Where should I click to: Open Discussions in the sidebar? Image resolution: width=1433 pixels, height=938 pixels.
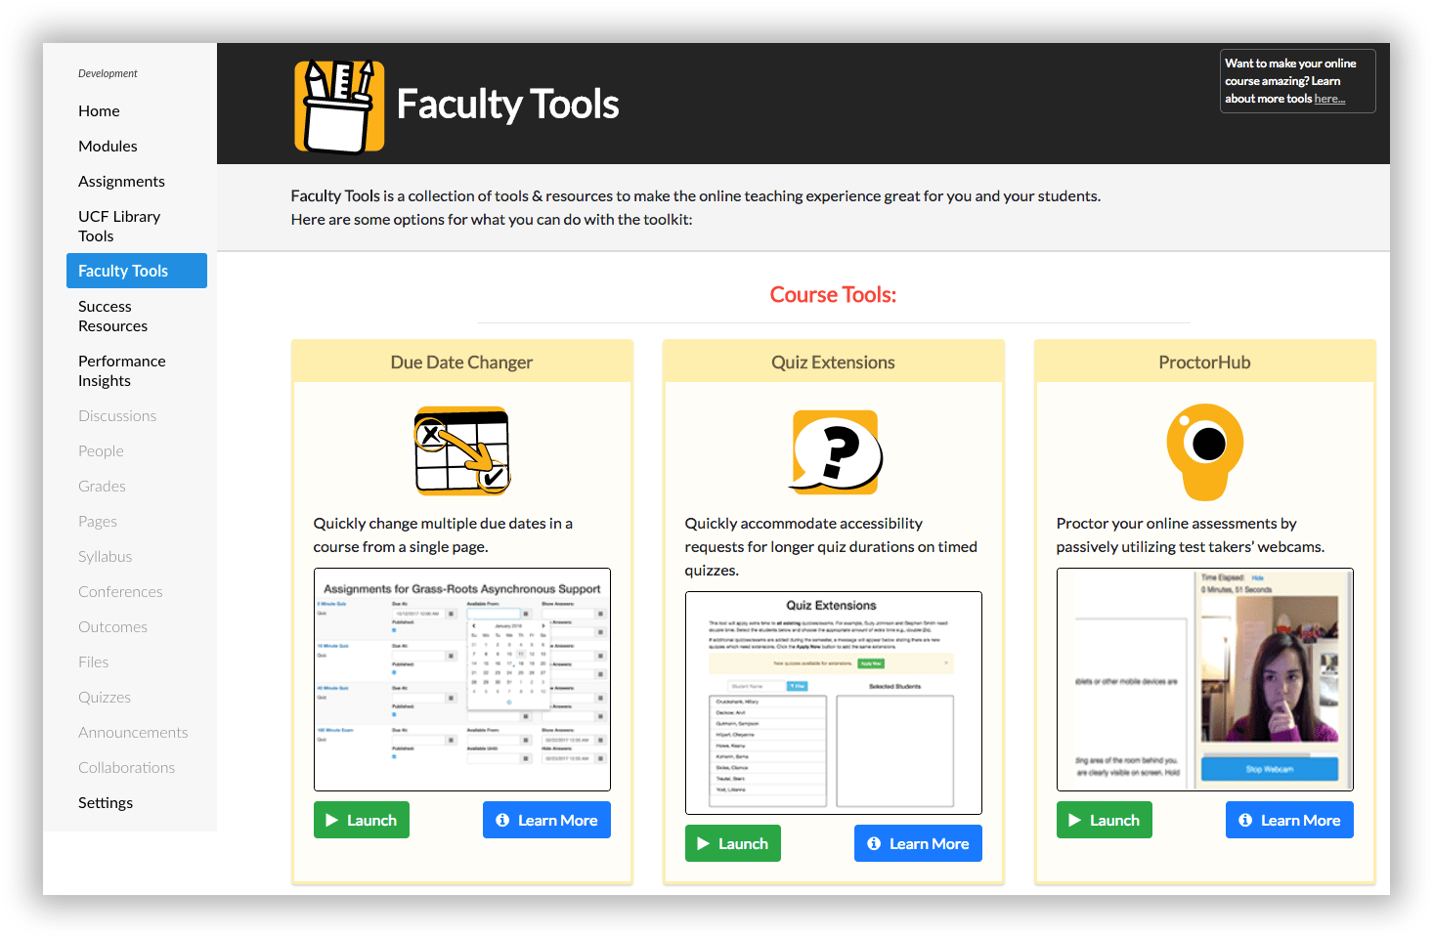click(x=117, y=416)
